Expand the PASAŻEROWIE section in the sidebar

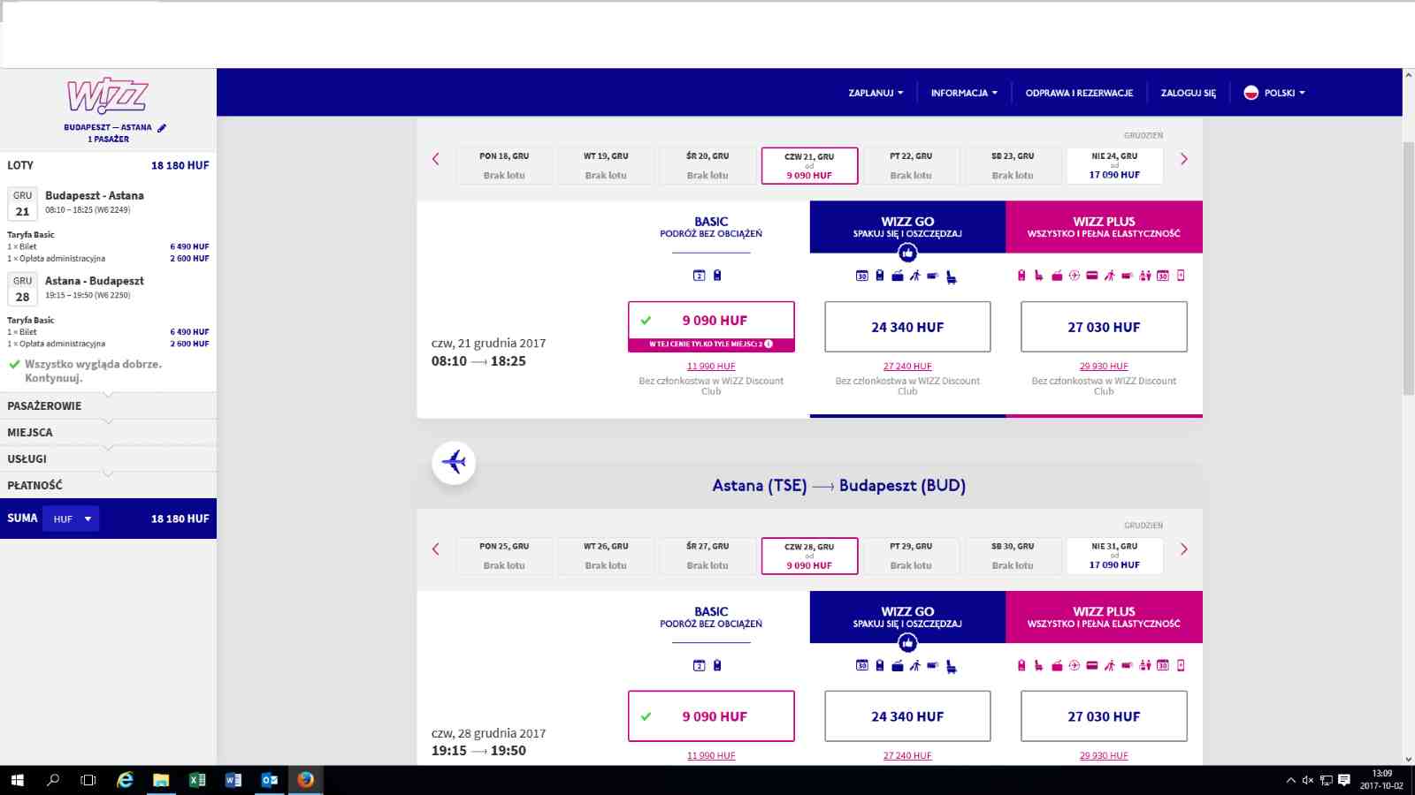pos(108,405)
